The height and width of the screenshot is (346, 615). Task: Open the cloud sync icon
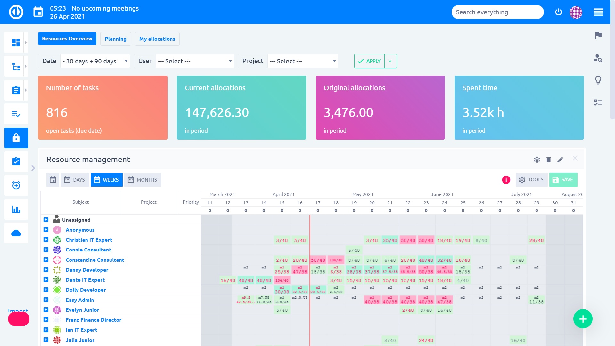(16, 233)
